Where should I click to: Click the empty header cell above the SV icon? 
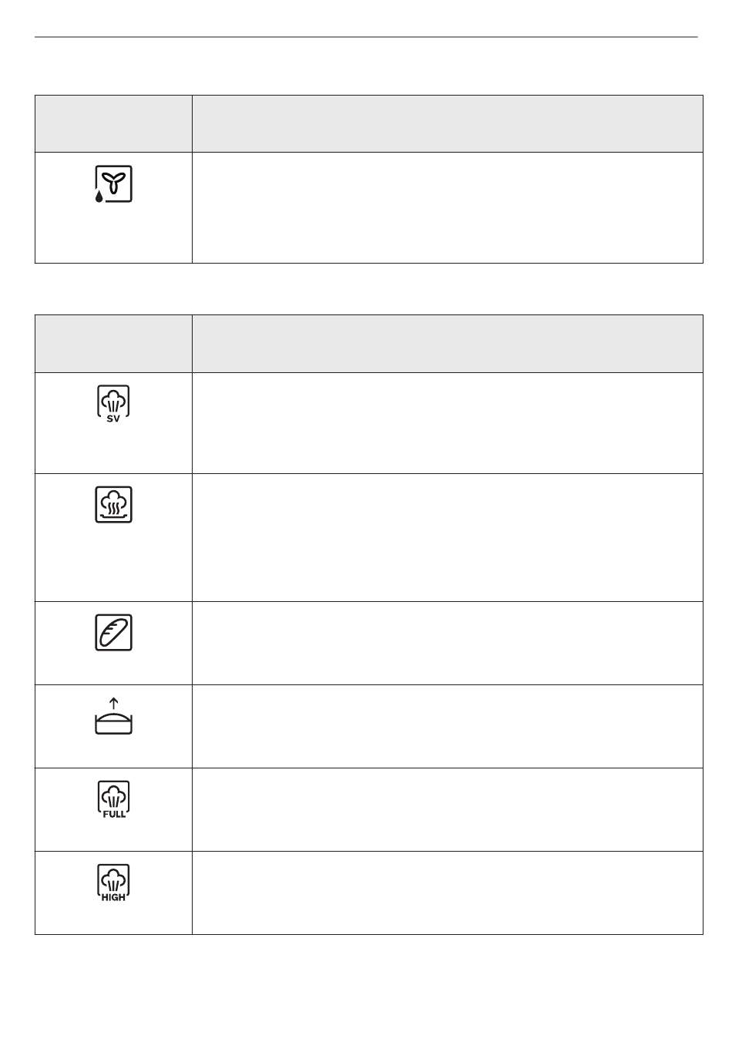click(x=113, y=344)
